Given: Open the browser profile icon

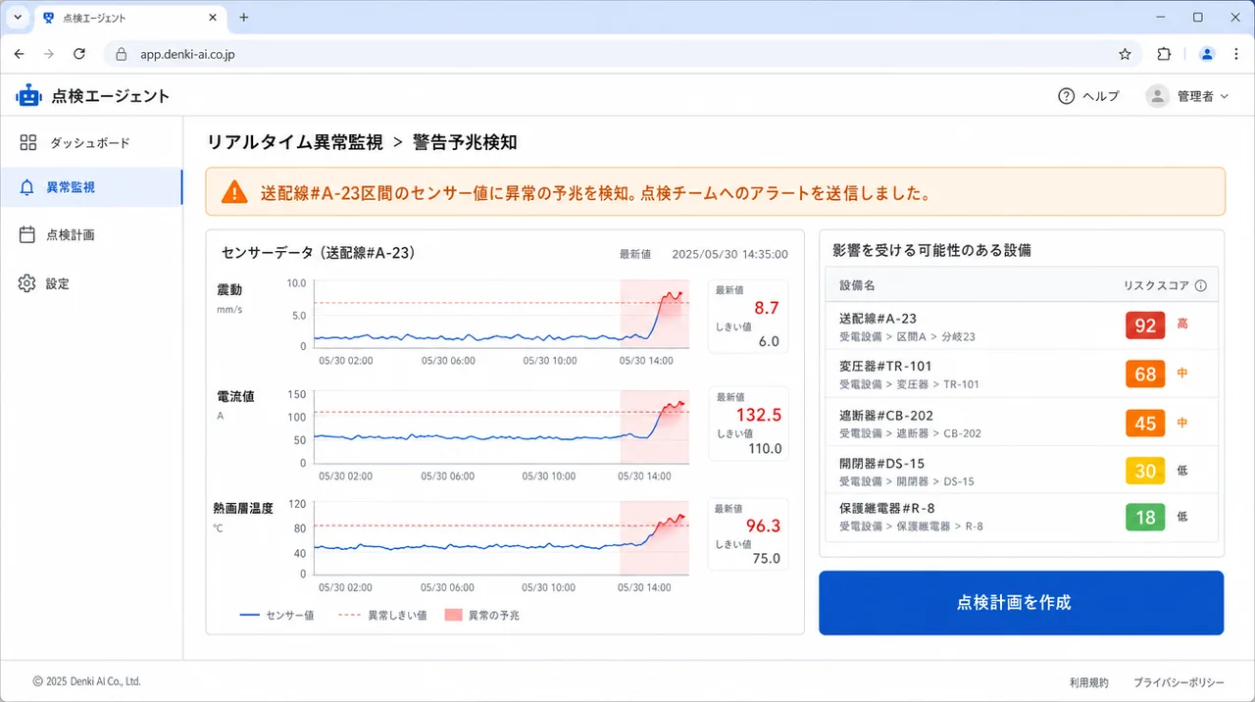Looking at the screenshot, I should coord(1207,54).
